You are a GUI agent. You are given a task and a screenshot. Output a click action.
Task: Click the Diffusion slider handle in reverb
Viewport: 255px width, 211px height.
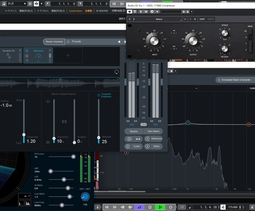pyautogui.click(x=73, y=157)
